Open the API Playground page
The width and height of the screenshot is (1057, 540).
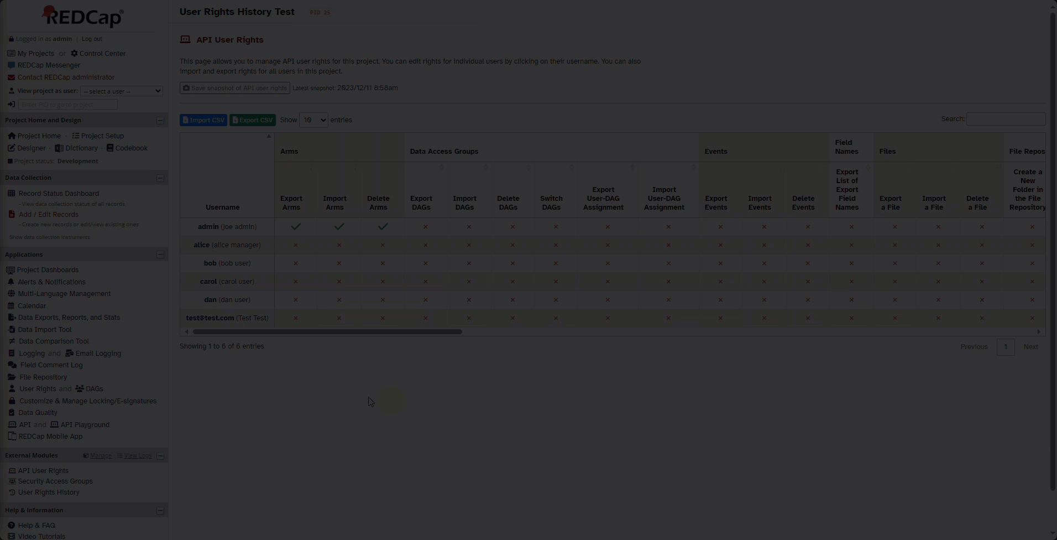(x=85, y=425)
